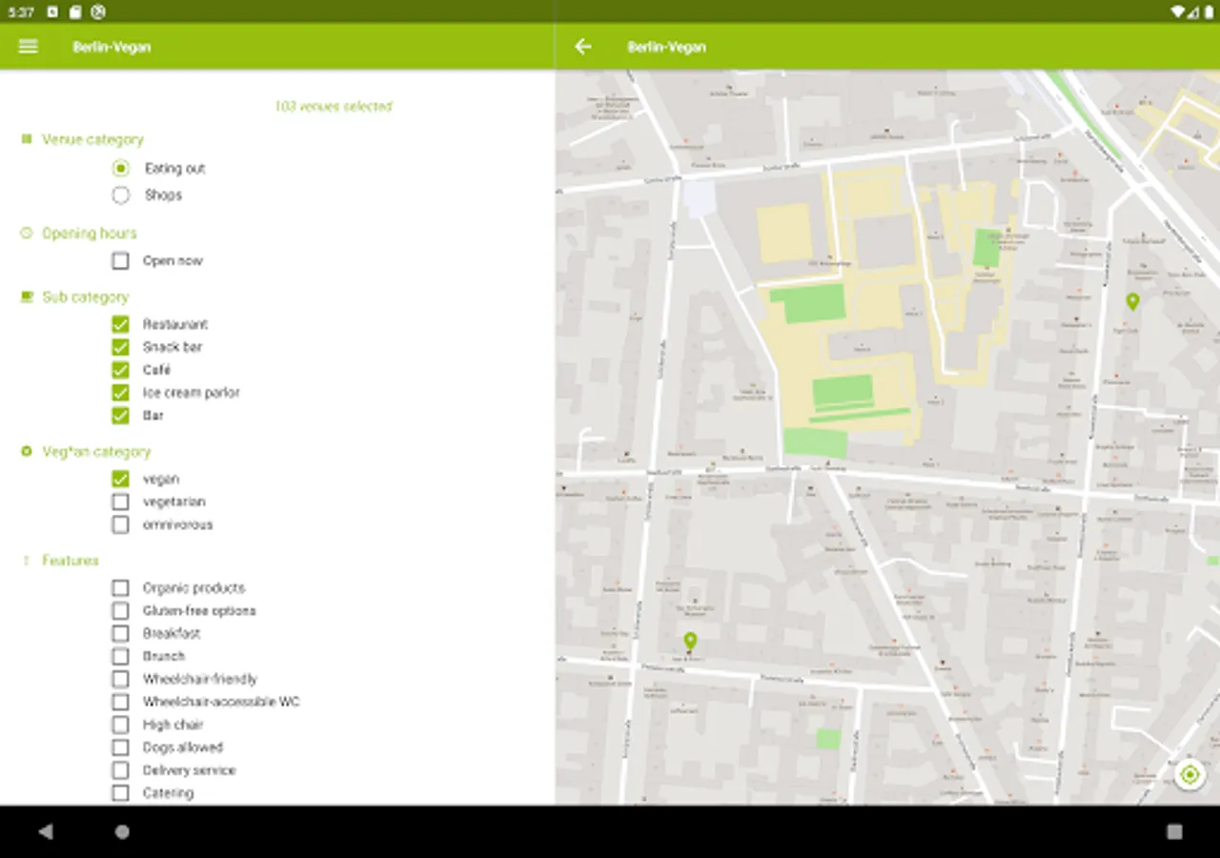Screen dimensions: 1220x858
Task: Check the Dogs allowed feature
Action: [121, 747]
